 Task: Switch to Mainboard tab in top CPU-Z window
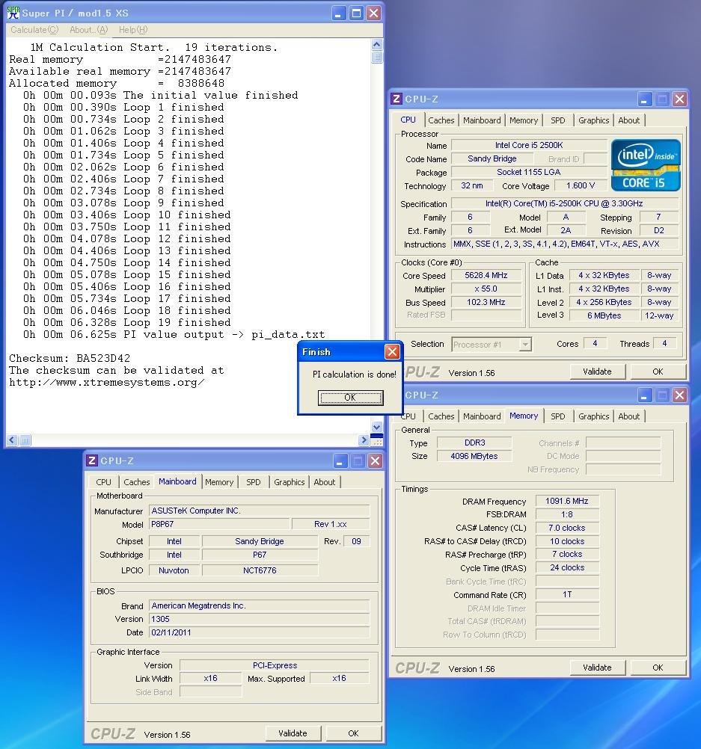[482, 120]
